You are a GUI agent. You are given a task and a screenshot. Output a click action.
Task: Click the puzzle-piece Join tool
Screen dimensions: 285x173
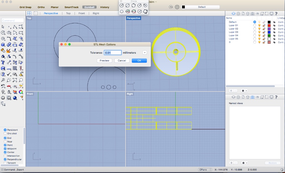[x=3, y=50]
